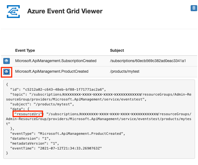Click the "metadataVersion" line in JSON
Viewport: 198px width, 165px height.
[35, 143]
